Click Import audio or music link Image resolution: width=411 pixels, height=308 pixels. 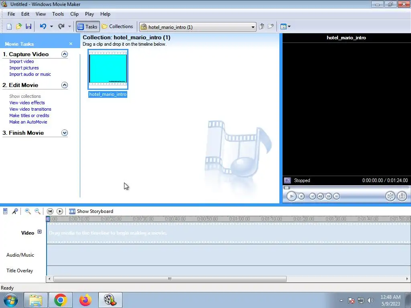(x=30, y=74)
